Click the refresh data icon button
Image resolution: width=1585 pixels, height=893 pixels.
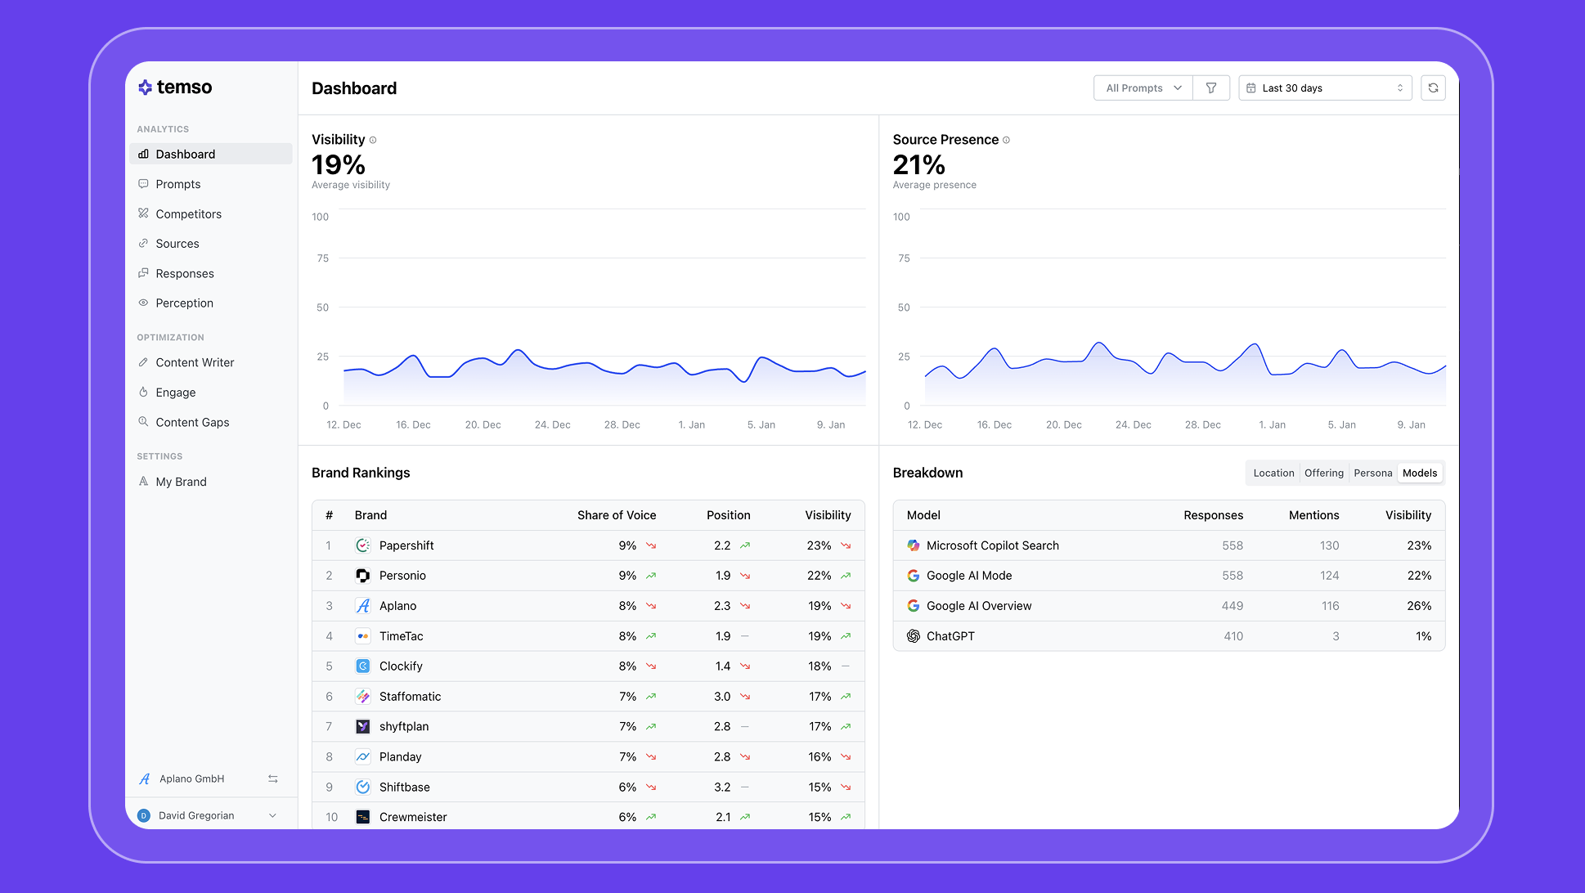pos(1433,88)
